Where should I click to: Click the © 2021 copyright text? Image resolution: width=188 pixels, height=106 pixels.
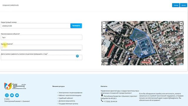[7, 99]
